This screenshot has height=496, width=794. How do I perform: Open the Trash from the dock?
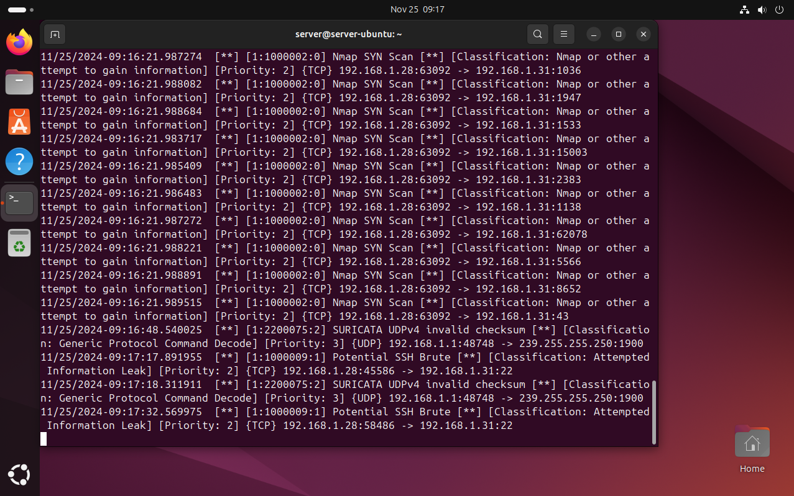[x=19, y=243]
